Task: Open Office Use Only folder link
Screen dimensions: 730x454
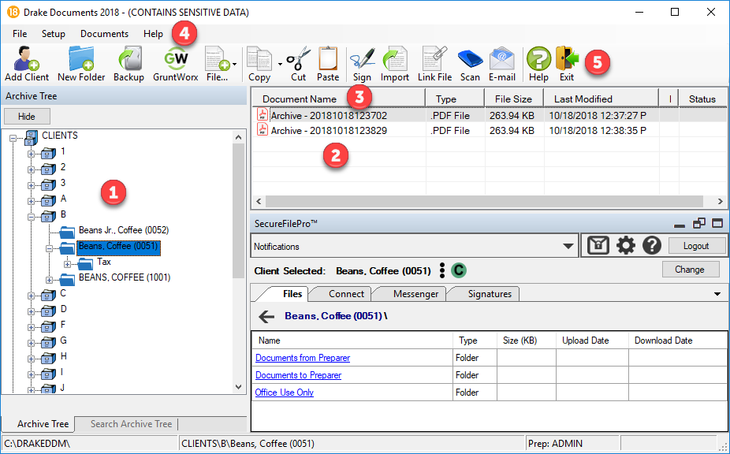Action: pyautogui.click(x=285, y=392)
